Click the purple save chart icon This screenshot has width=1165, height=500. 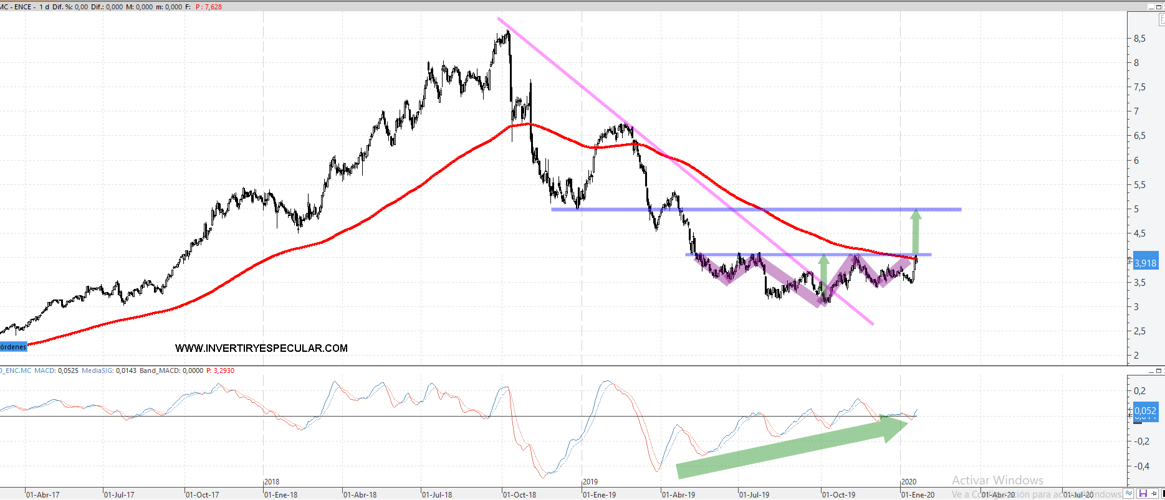[x=1143, y=493]
